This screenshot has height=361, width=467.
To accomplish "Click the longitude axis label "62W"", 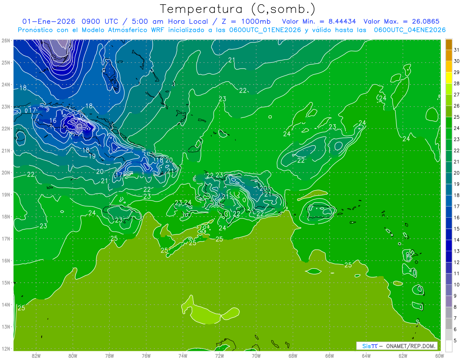I will [x=403, y=356].
